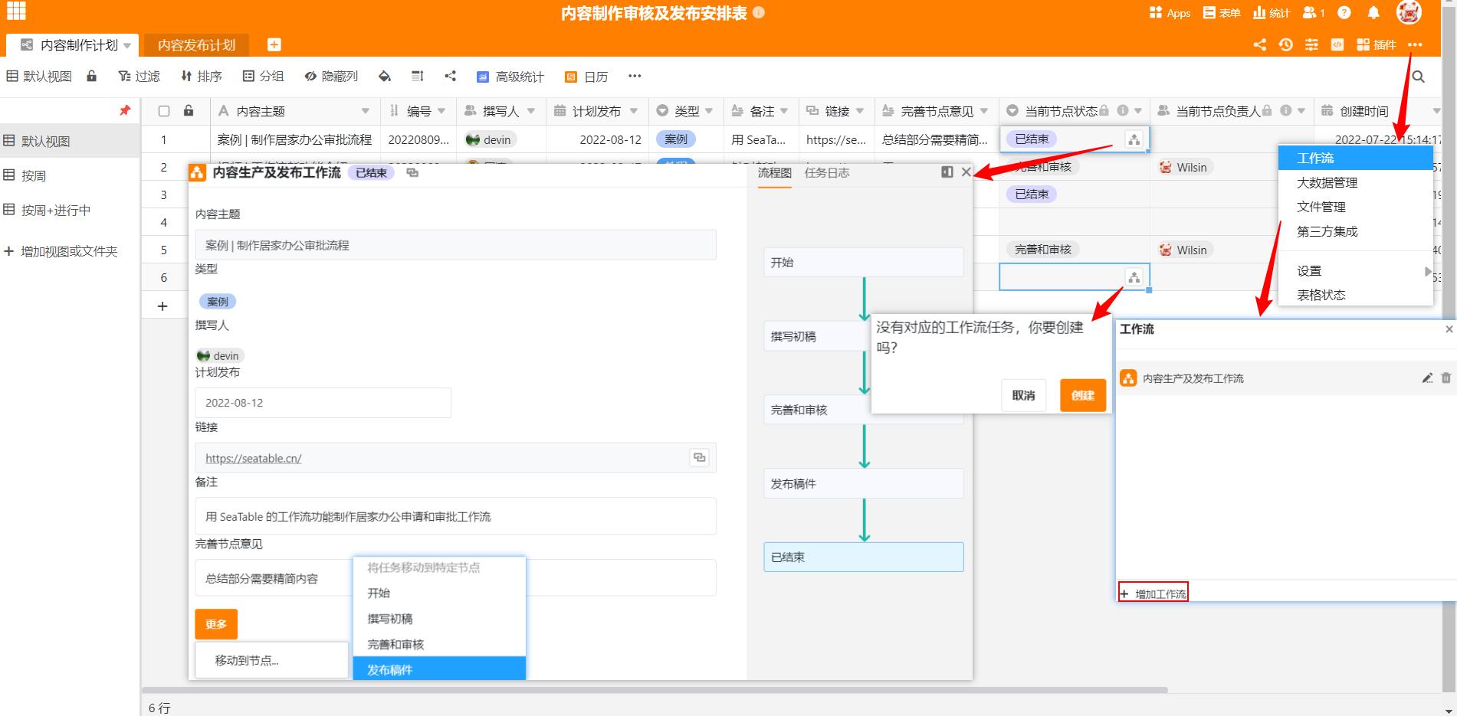Choose 表格状态 in the more menu
This screenshot has width=1457, height=716.
(x=1355, y=295)
